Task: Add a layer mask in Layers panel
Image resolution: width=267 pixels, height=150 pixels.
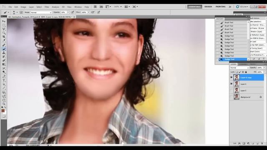Action: point(244,143)
